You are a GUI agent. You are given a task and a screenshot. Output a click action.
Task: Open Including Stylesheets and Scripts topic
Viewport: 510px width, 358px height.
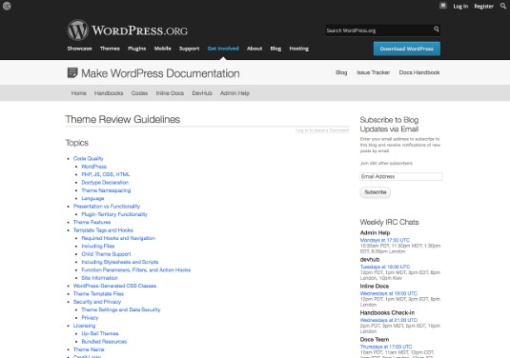(120, 262)
